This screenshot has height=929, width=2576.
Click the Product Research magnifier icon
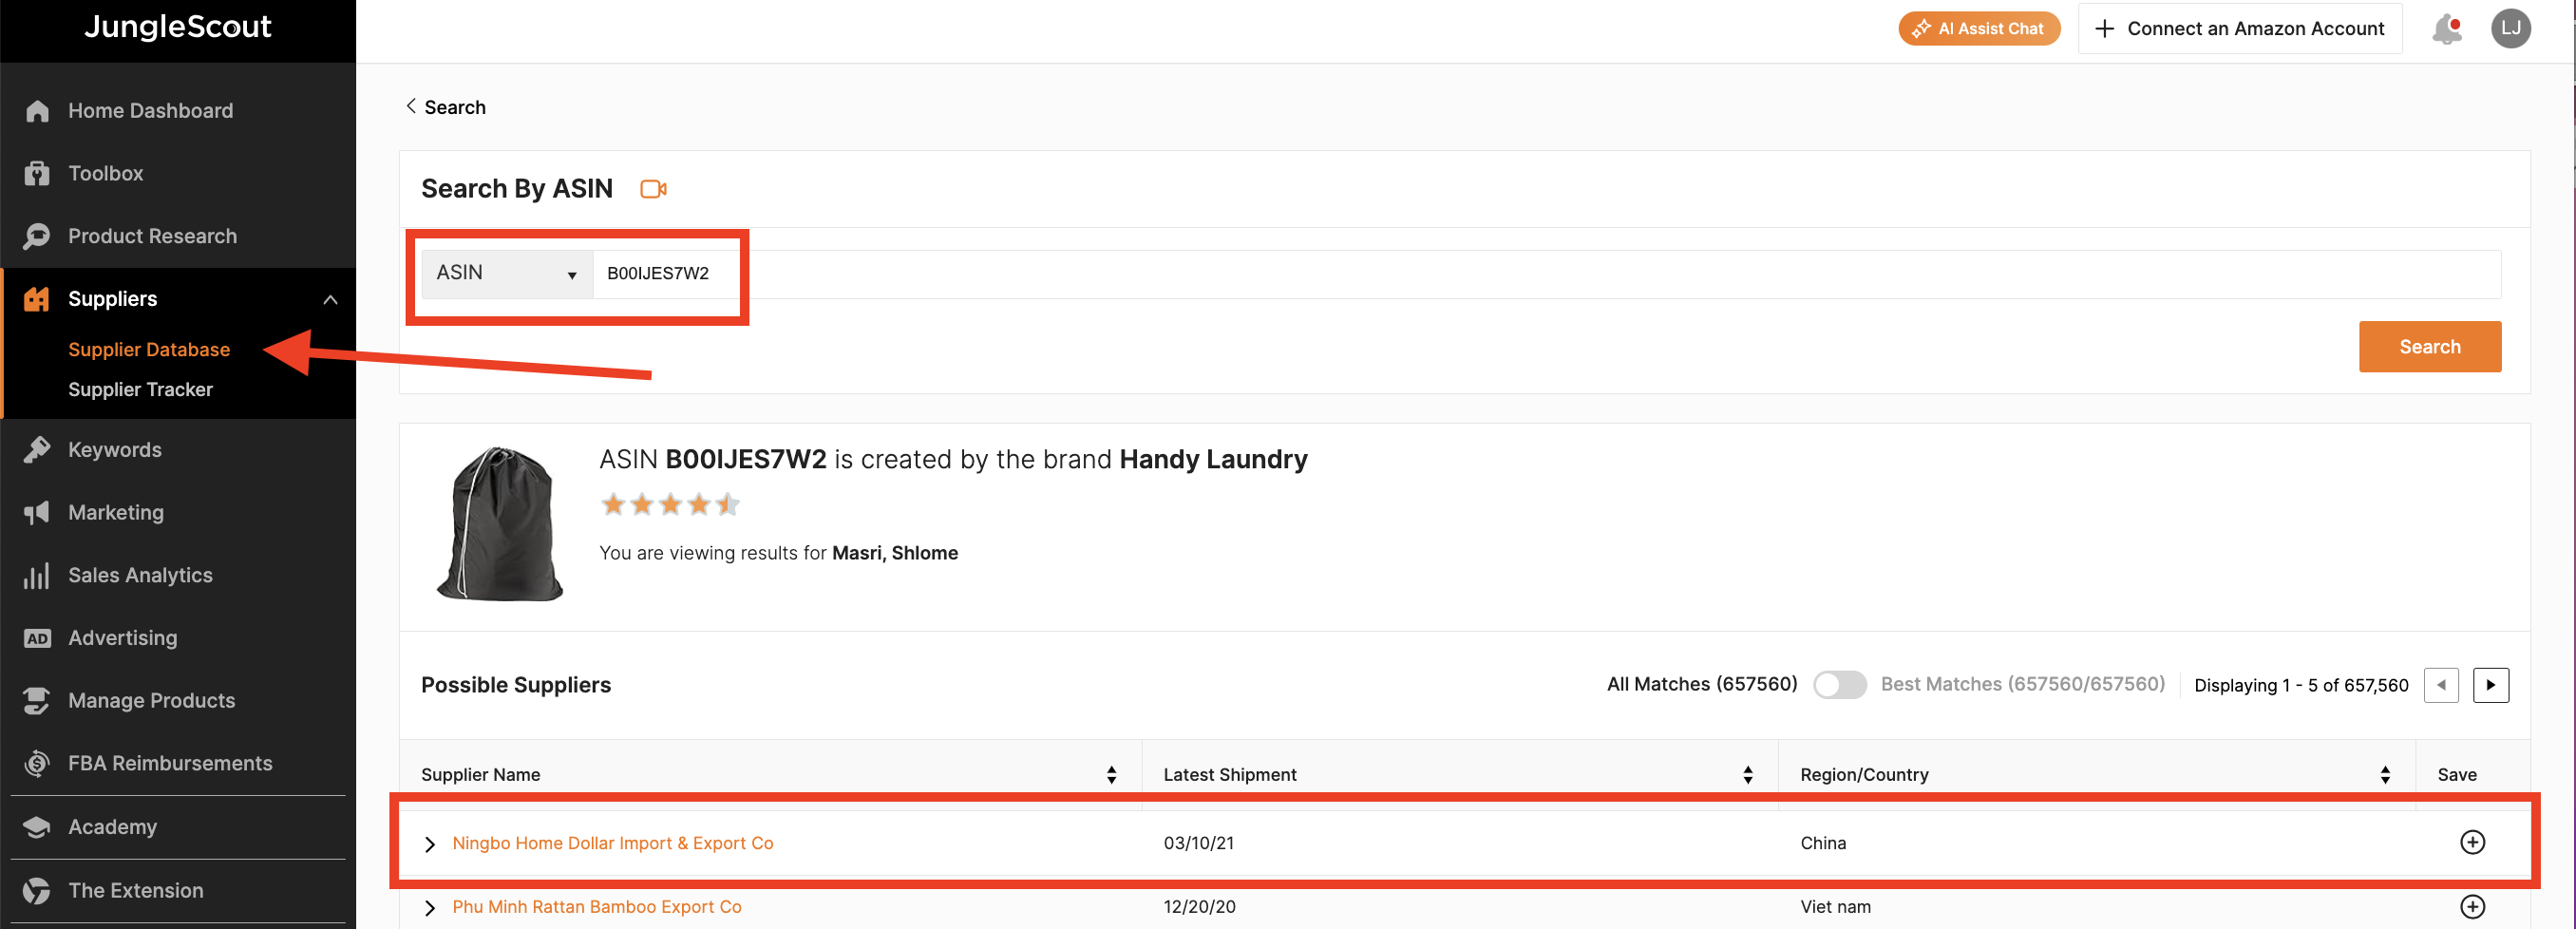pyautogui.click(x=37, y=236)
